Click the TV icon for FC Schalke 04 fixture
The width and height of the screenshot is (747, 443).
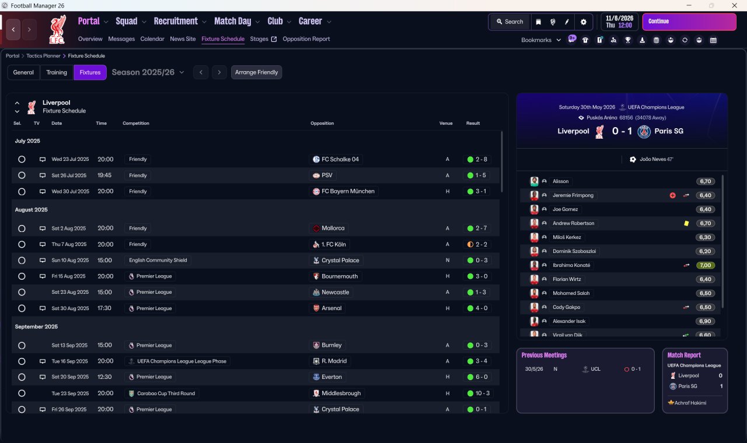click(x=43, y=159)
